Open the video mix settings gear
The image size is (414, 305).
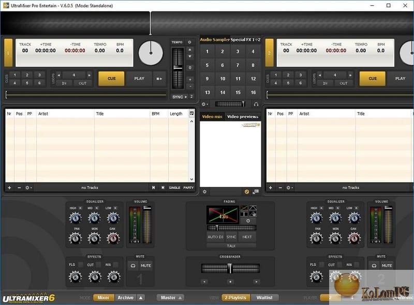click(x=204, y=192)
